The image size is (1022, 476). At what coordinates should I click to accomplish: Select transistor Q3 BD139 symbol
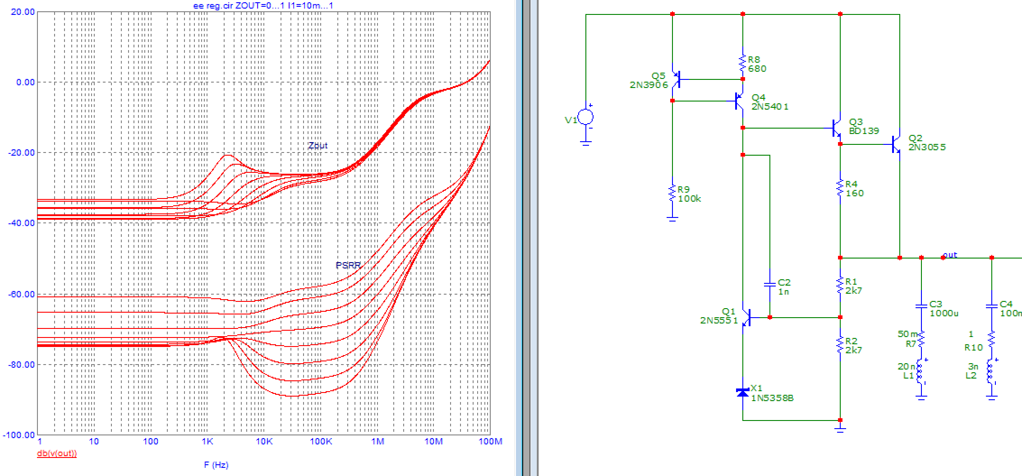click(x=837, y=128)
